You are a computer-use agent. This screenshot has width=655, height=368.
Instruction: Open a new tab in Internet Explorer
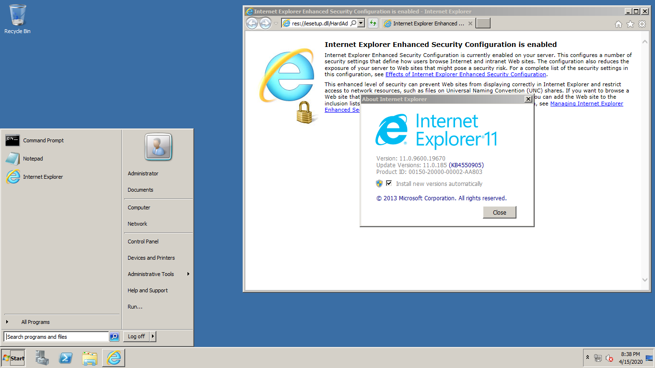483,23
